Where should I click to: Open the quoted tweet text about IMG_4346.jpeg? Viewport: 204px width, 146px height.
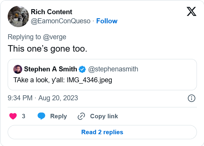tap(63, 80)
